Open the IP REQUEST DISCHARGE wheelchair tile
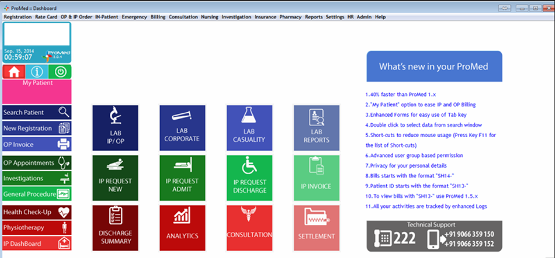Viewport: 555px width, 258px height. [x=249, y=178]
